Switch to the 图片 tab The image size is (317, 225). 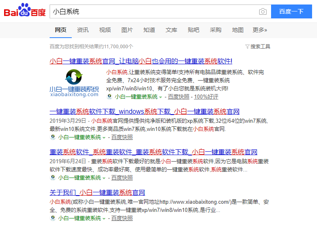(x=127, y=30)
